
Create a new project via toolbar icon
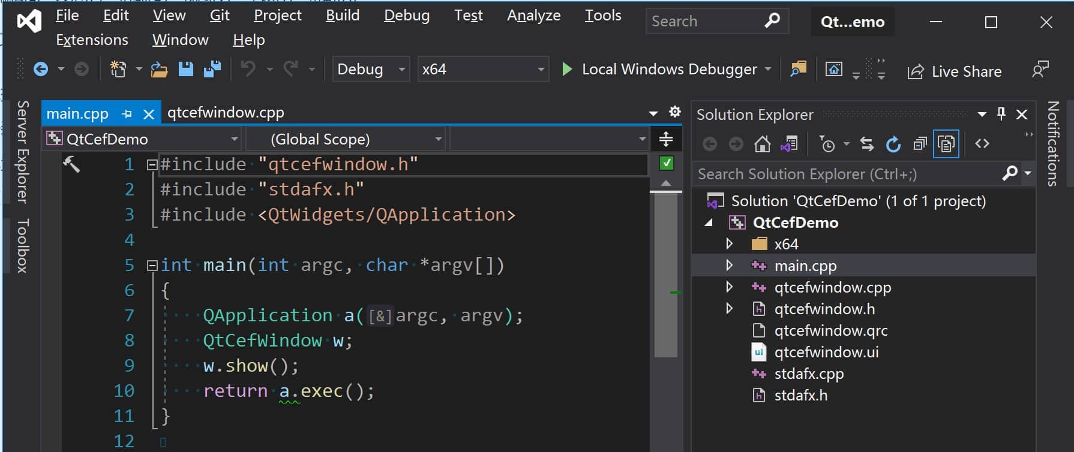click(x=118, y=70)
